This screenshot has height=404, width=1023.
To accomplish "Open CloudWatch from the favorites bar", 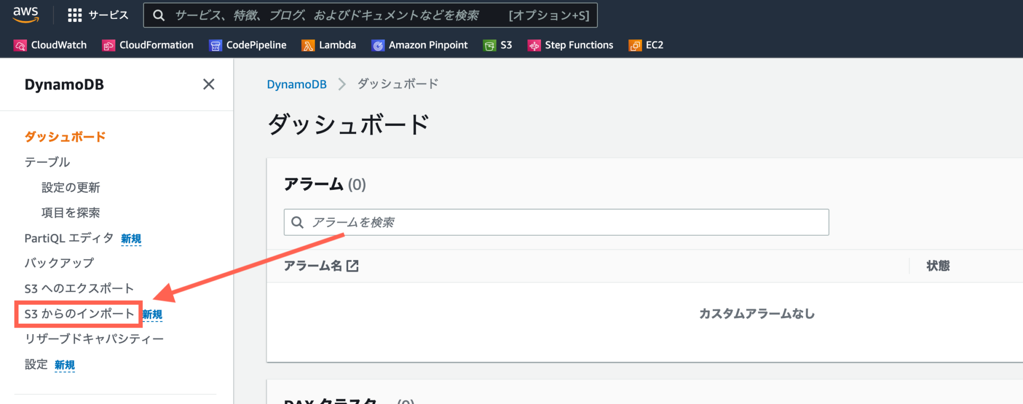I will click(50, 45).
